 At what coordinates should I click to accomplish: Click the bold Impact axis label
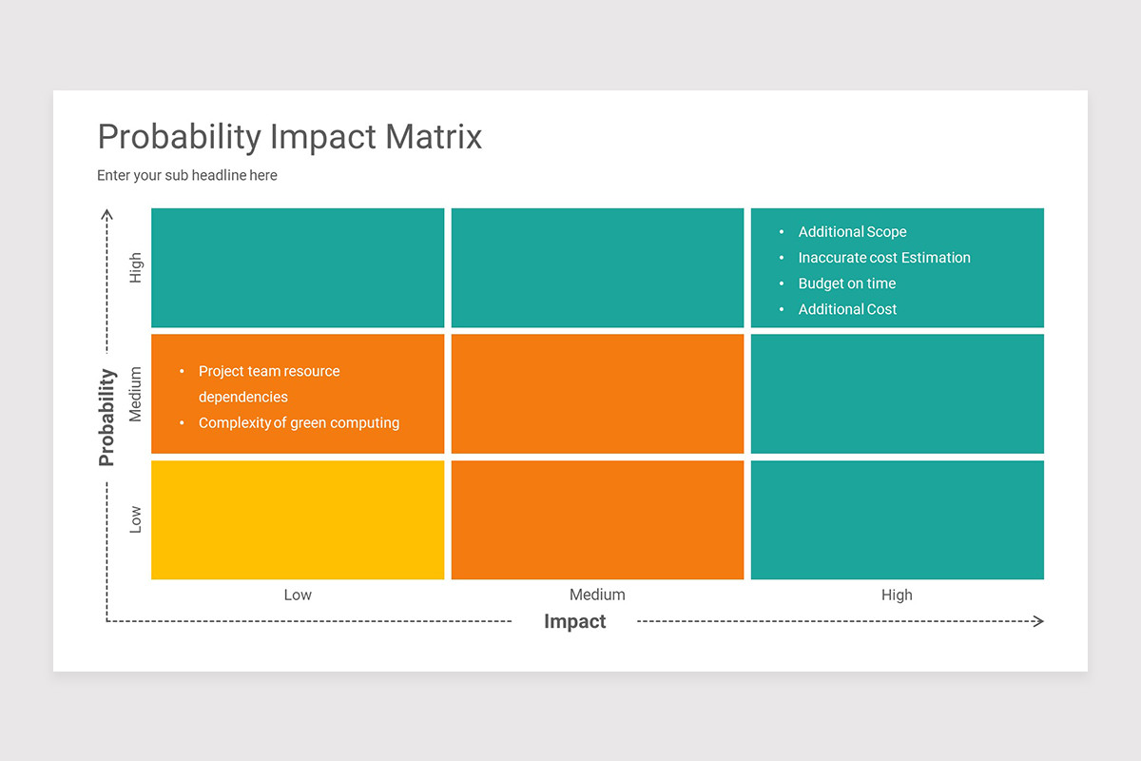click(574, 621)
